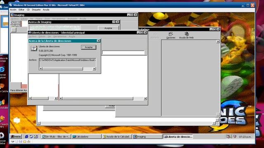Switch to Libreta de direcciones taskbar button
This screenshot has height=148, width=264.
[178, 136]
